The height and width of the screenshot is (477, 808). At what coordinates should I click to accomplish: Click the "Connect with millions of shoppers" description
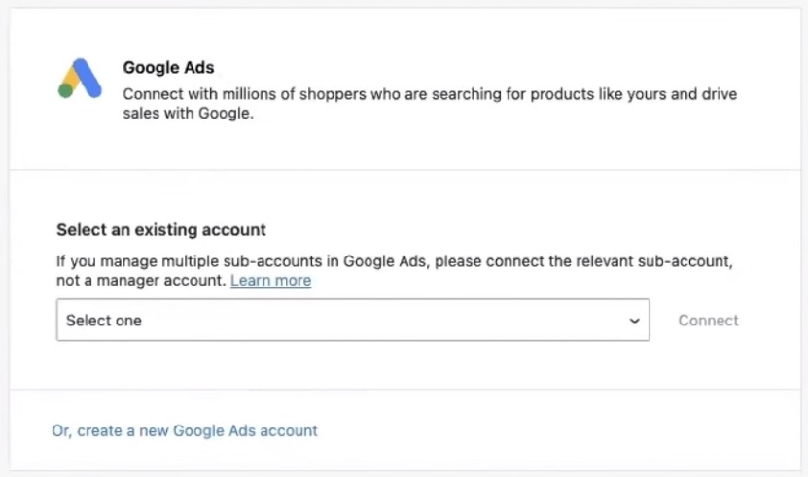click(430, 94)
